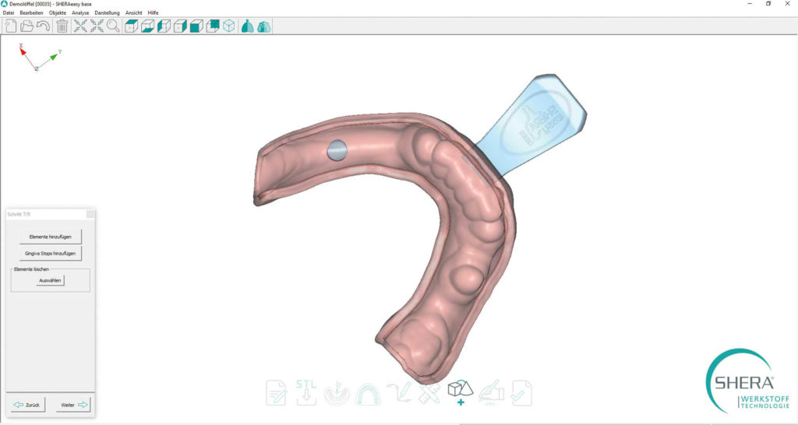Toggle the wireframe cube display icon
Screen dimensions: 798x425
(x=229, y=26)
